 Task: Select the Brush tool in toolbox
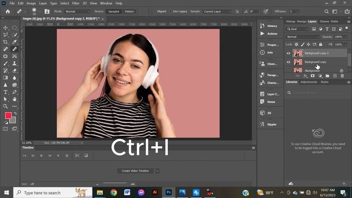point(5,63)
